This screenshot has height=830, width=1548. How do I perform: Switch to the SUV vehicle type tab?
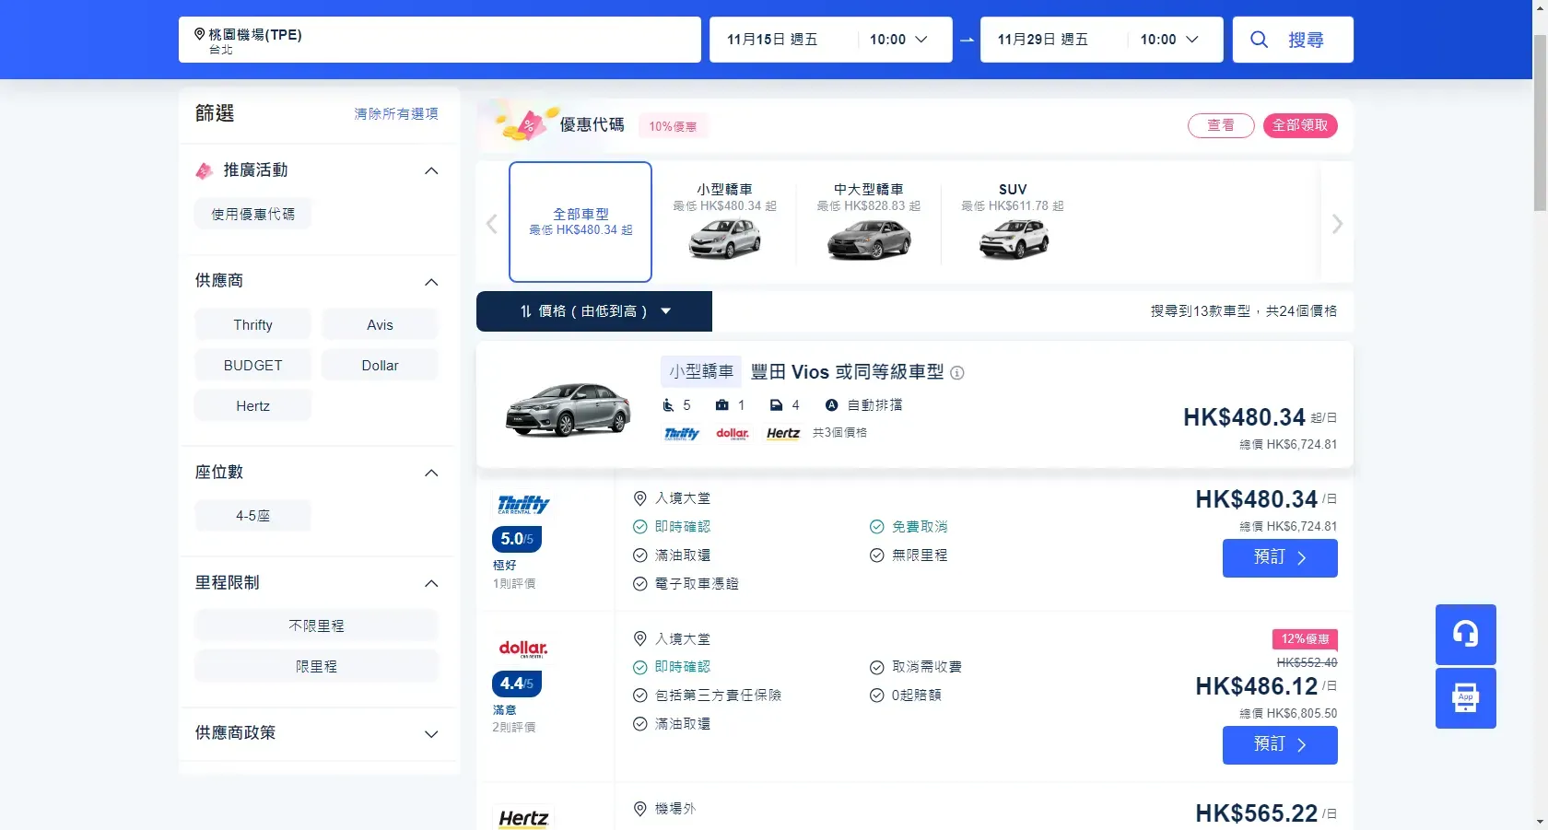[1012, 221]
